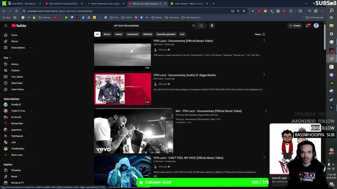The image size is (337, 189).
Task: Open the search Filters panel
Action: point(260,34)
